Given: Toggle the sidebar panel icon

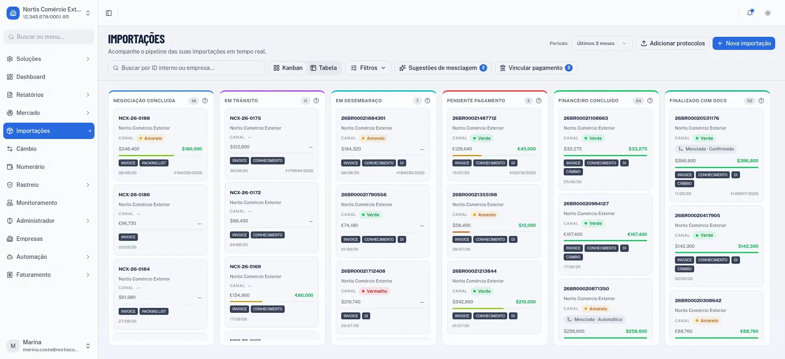Looking at the screenshot, I should pyautogui.click(x=109, y=13).
